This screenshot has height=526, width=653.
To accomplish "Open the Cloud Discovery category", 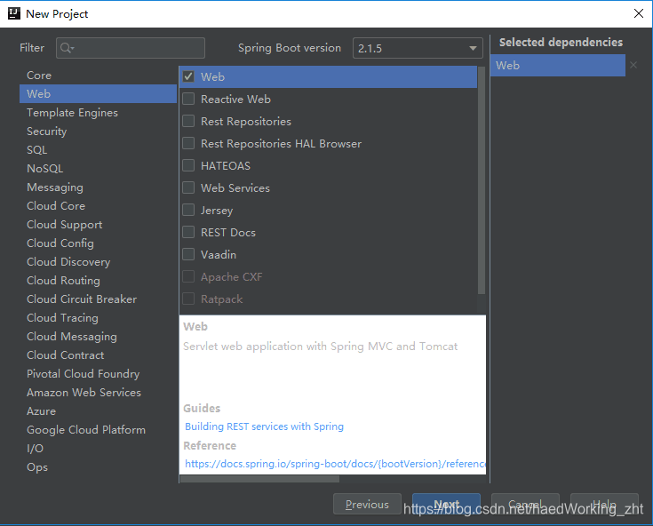I will coord(99,262).
